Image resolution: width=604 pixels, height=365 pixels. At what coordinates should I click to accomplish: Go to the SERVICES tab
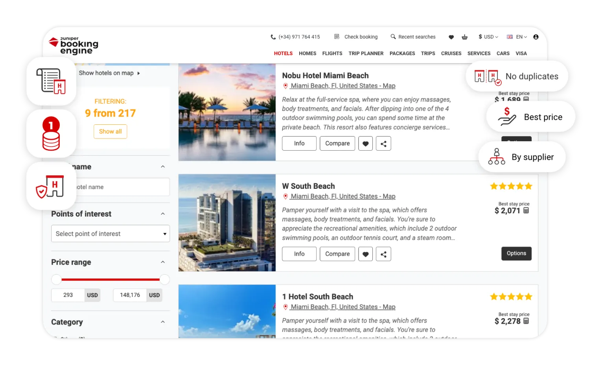point(479,53)
